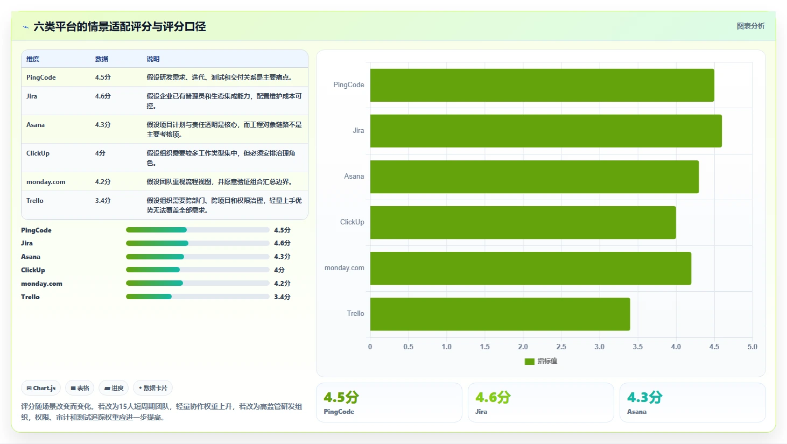The width and height of the screenshot is (787, 444).
Task: Click the Asana progress bar
Action: (198, 257)
